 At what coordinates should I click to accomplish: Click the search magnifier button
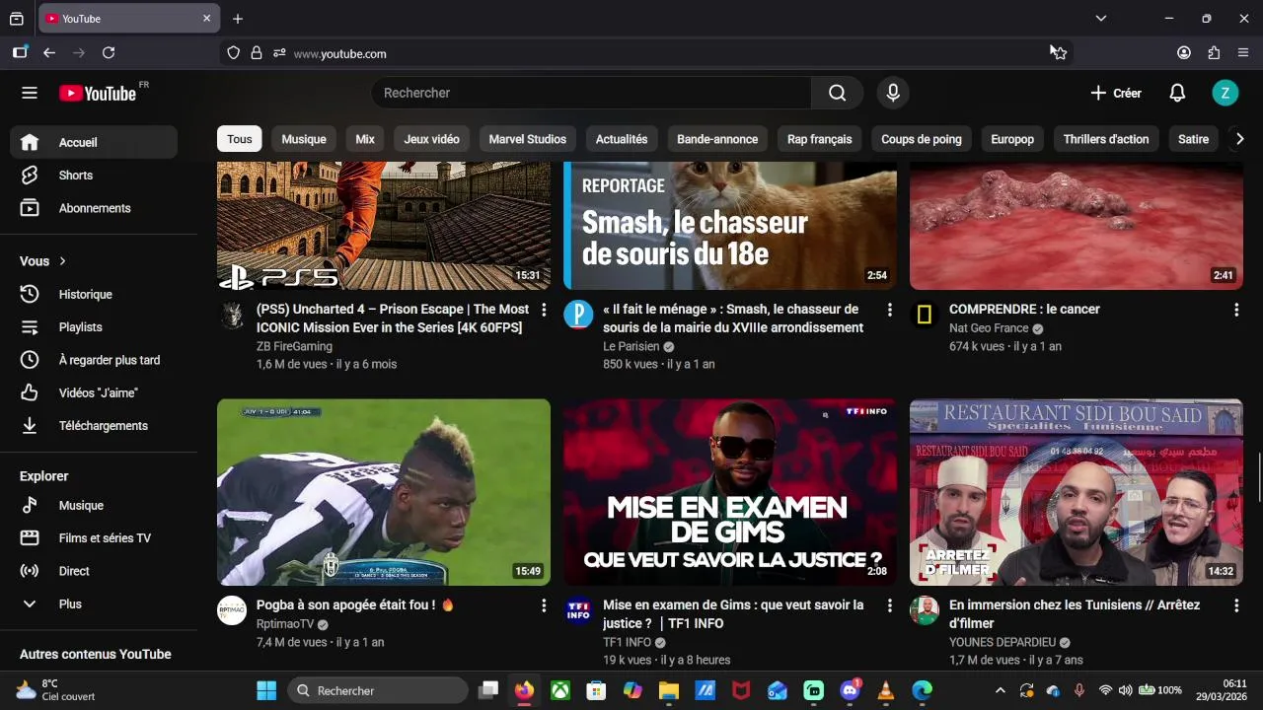coord(837,93)
